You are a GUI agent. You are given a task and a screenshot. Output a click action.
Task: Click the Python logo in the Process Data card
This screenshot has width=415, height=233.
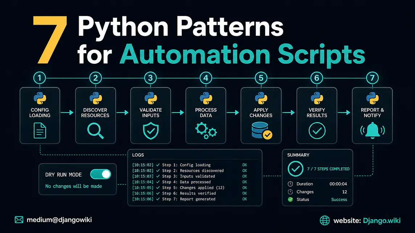click(x=206, y=99)
